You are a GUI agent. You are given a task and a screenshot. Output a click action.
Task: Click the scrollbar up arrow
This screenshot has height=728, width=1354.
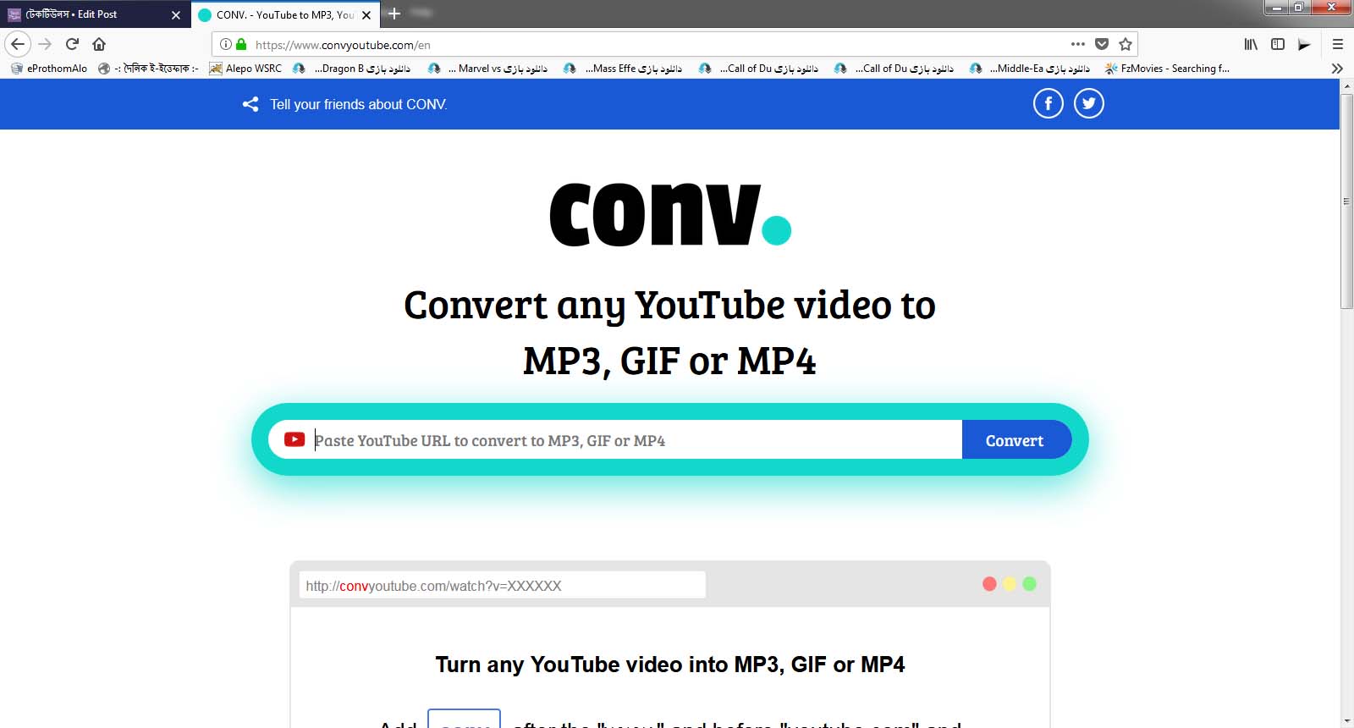(x=1346, y=86)
